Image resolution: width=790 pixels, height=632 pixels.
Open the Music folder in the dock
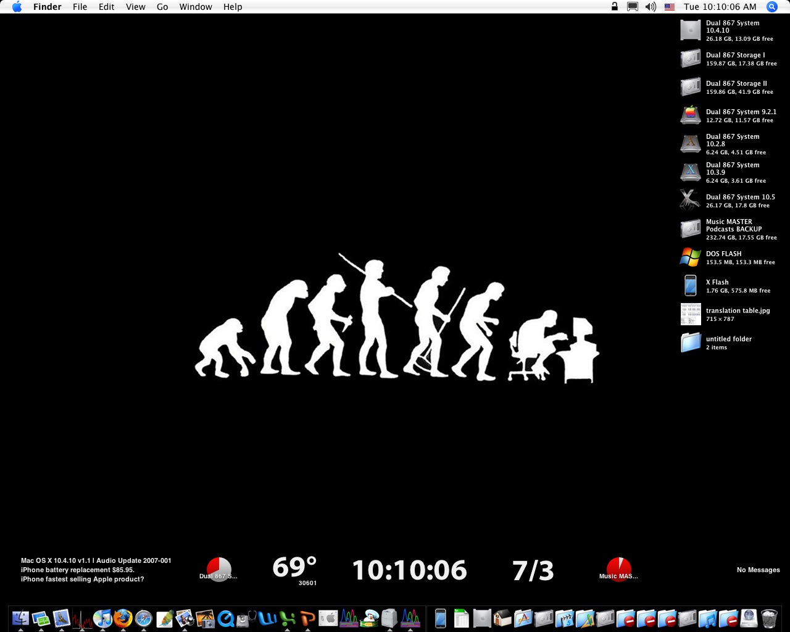(x=707, y=618)
